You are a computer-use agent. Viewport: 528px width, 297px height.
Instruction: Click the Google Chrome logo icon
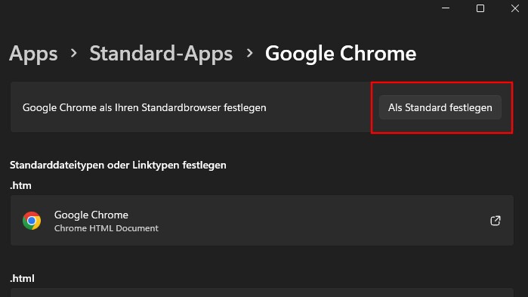pos(32,221)
